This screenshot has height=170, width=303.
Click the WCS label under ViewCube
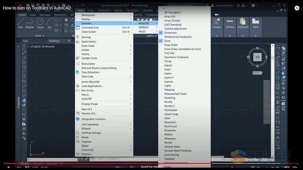(x=257, y=72)
